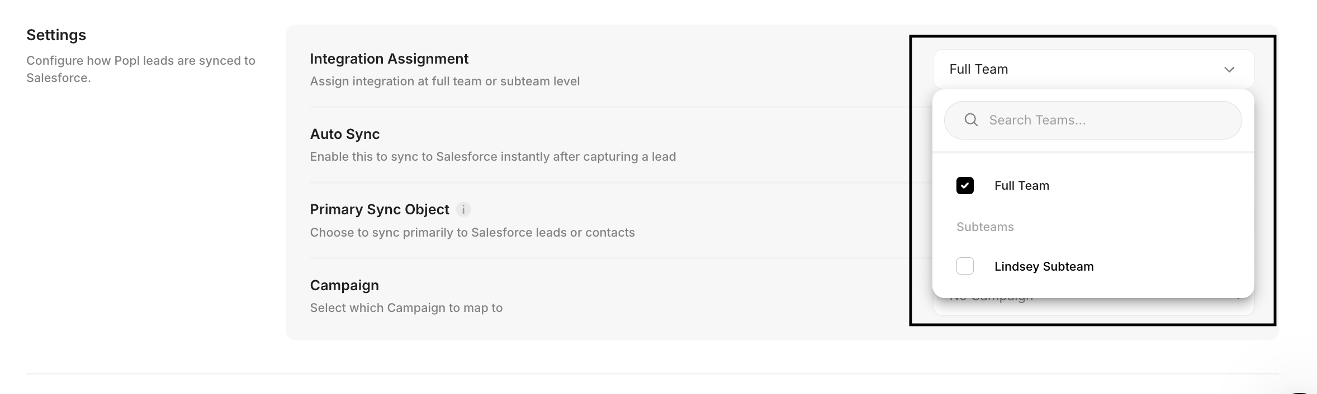This screenshot has height=394, width=1317.
Task: Check the Lindsey Subteam checkbox
Action: (x=965, y=266)
